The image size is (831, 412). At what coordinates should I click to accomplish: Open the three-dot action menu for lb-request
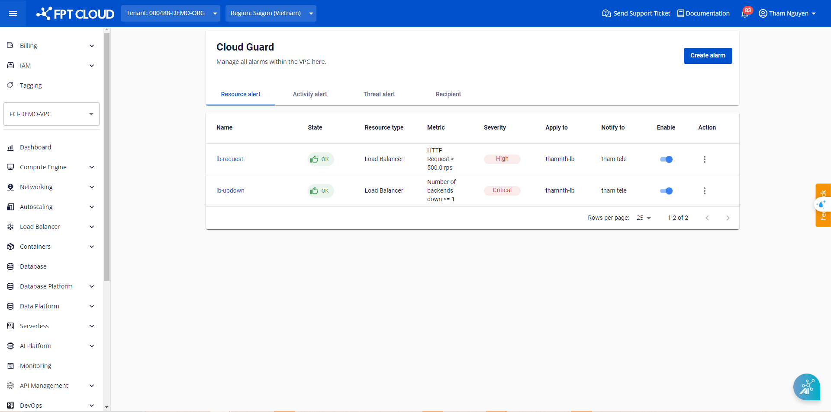coord(704,159)
